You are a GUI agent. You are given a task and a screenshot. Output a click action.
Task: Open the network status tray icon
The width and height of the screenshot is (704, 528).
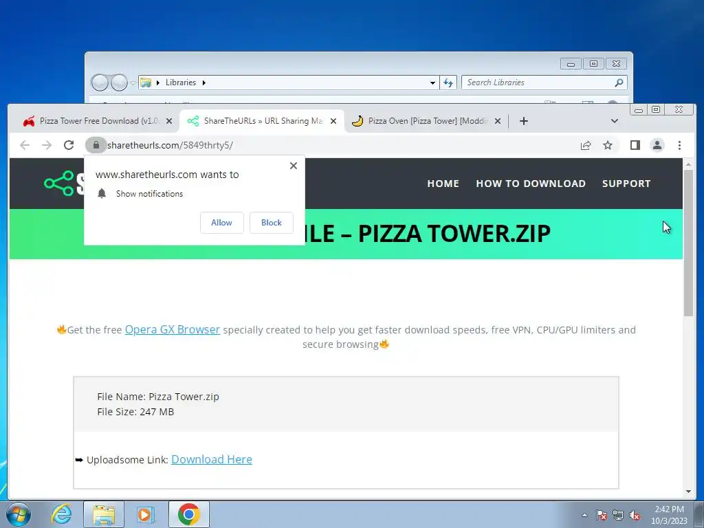point(618,515)
